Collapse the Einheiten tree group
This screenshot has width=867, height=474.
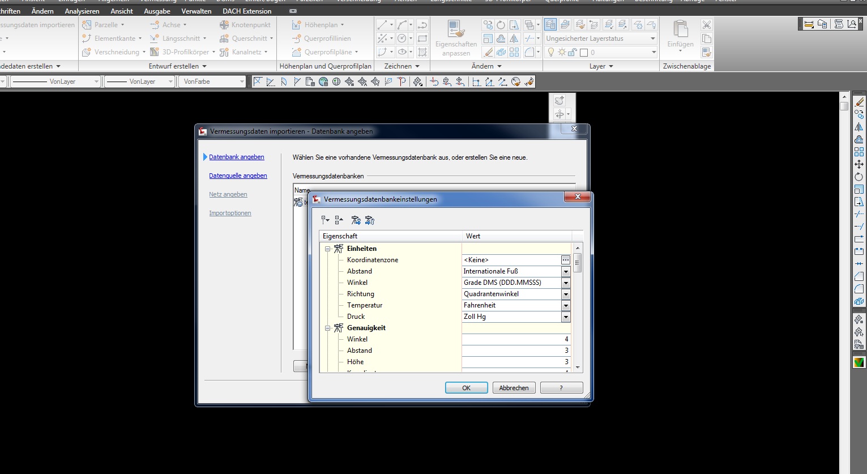click(327, 249)
